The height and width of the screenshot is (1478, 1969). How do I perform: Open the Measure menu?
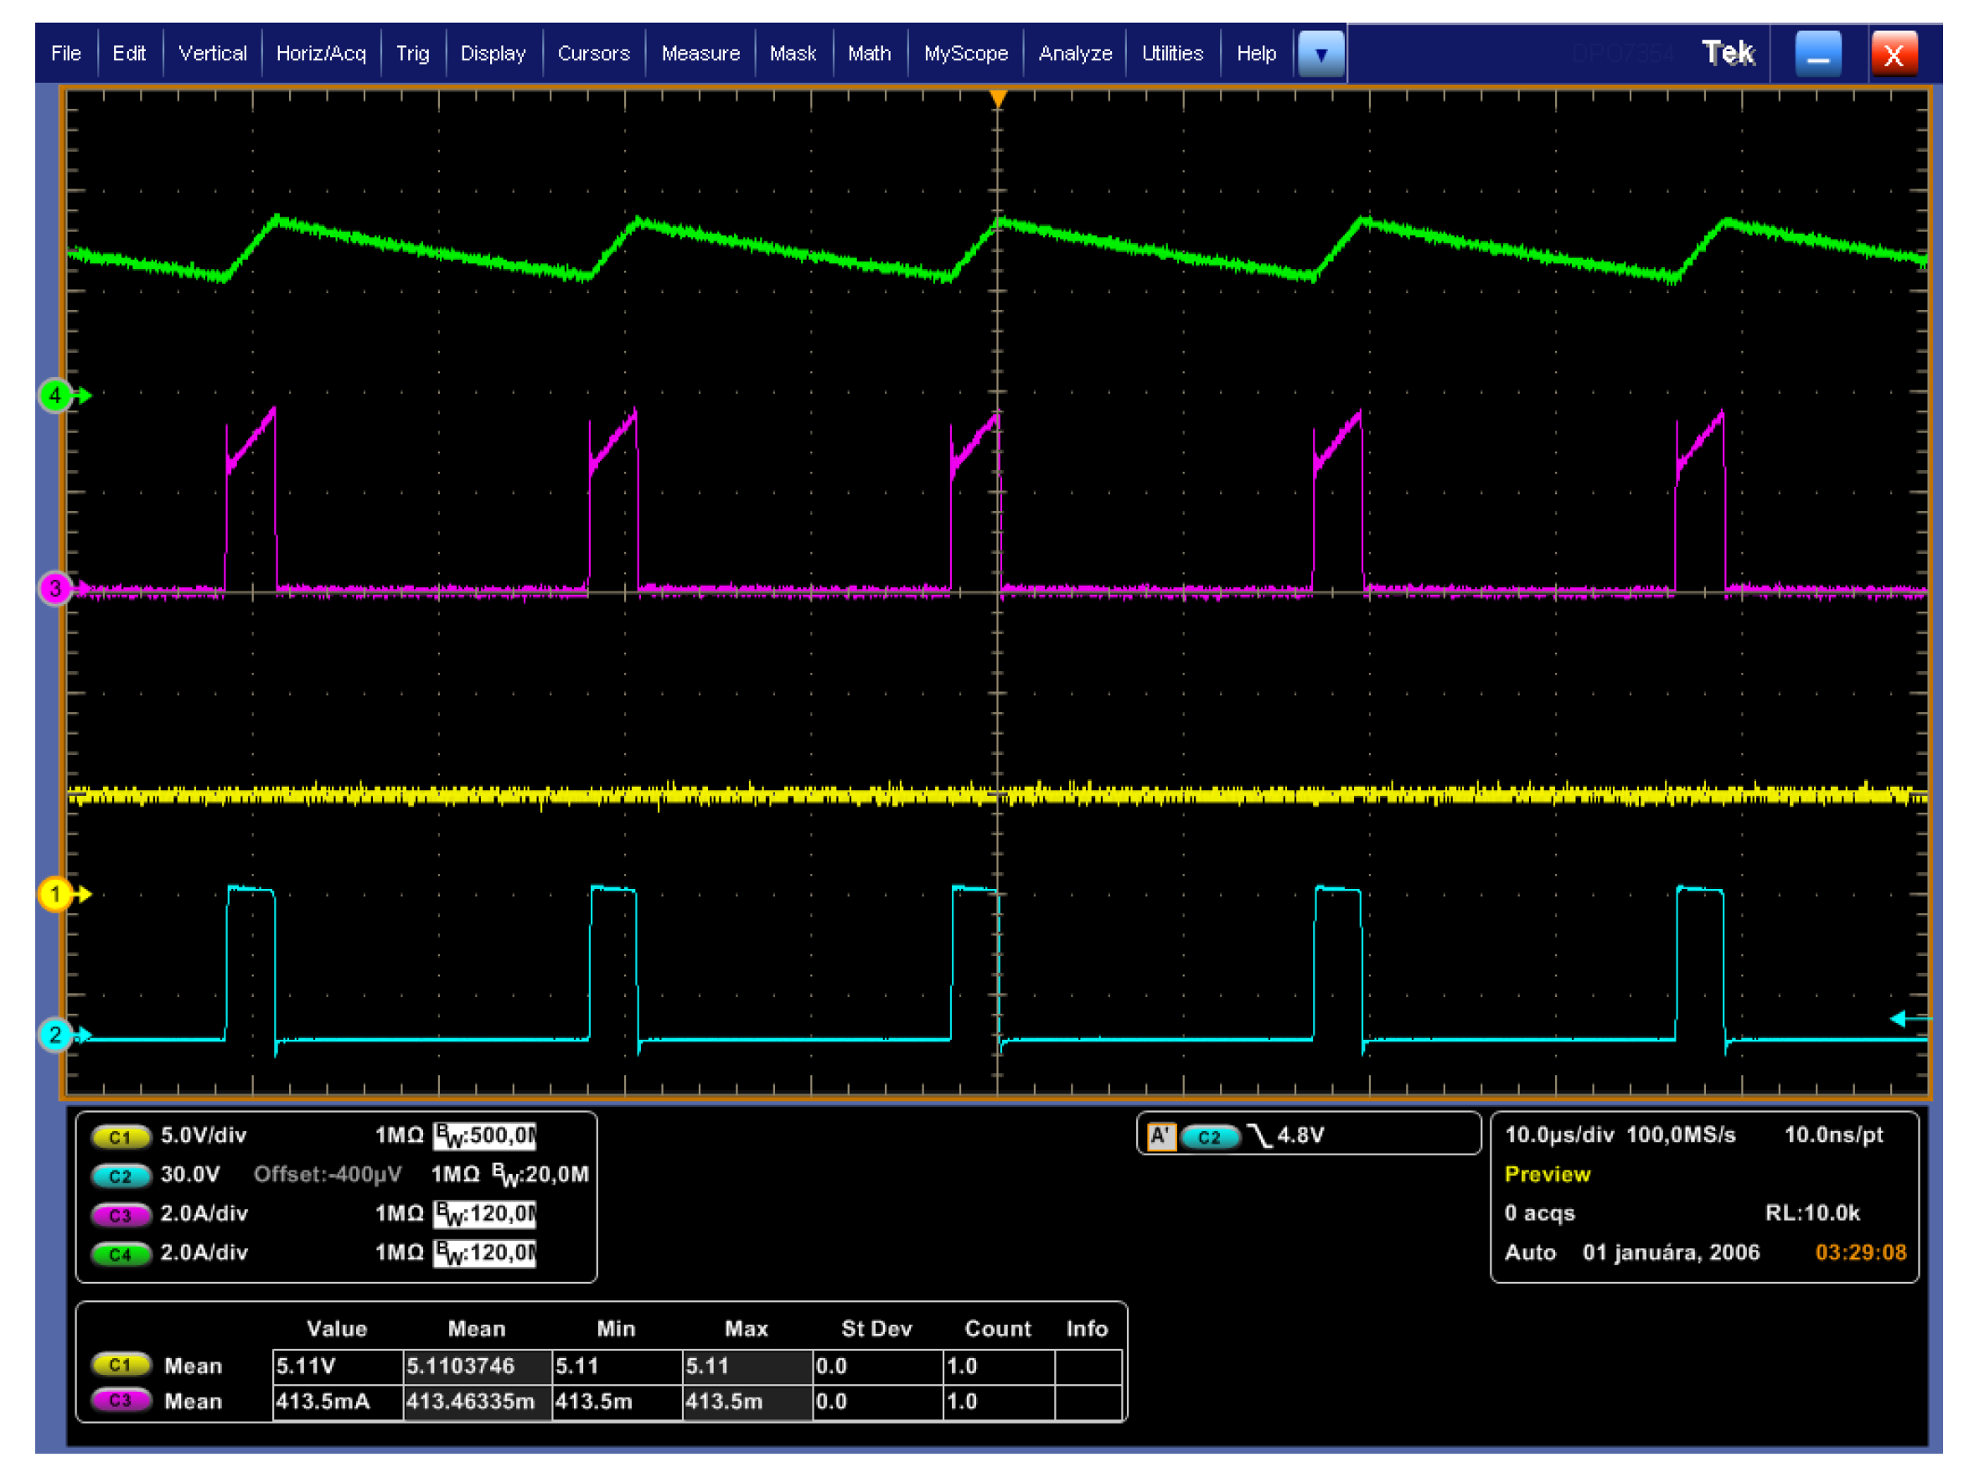click(700, 54)
